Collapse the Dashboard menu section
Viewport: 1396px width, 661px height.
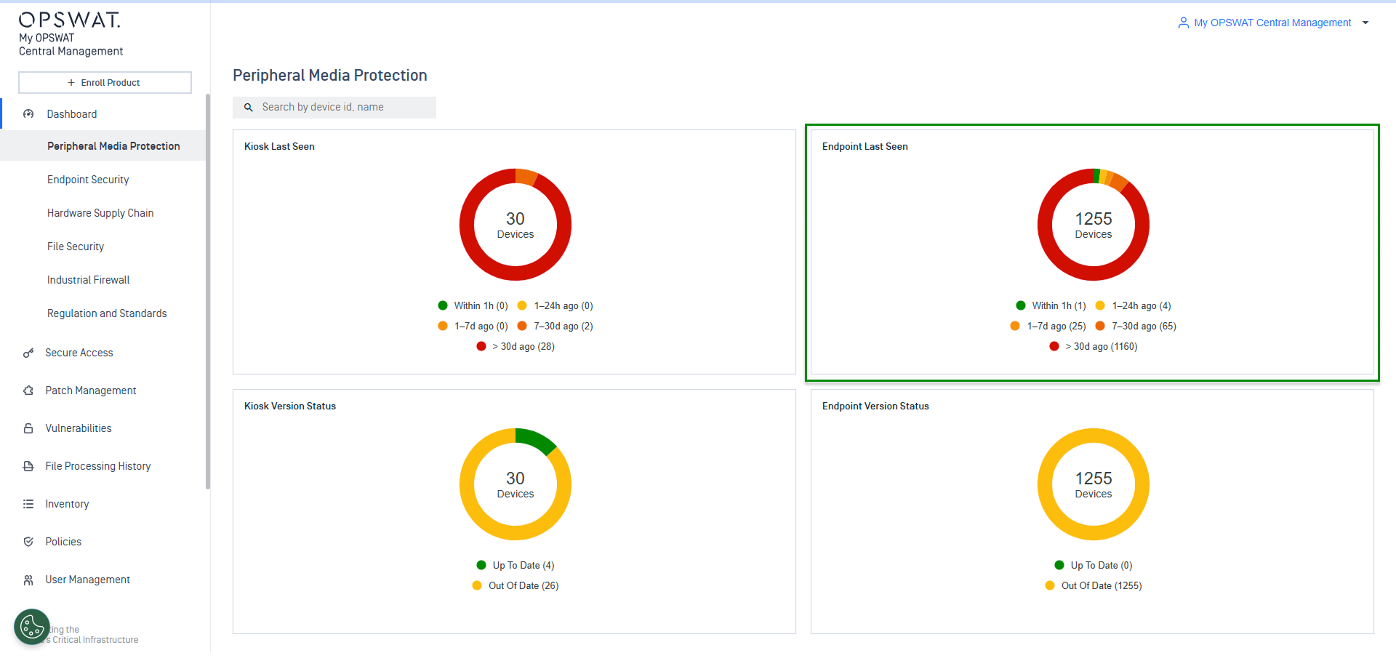(71, 114)
